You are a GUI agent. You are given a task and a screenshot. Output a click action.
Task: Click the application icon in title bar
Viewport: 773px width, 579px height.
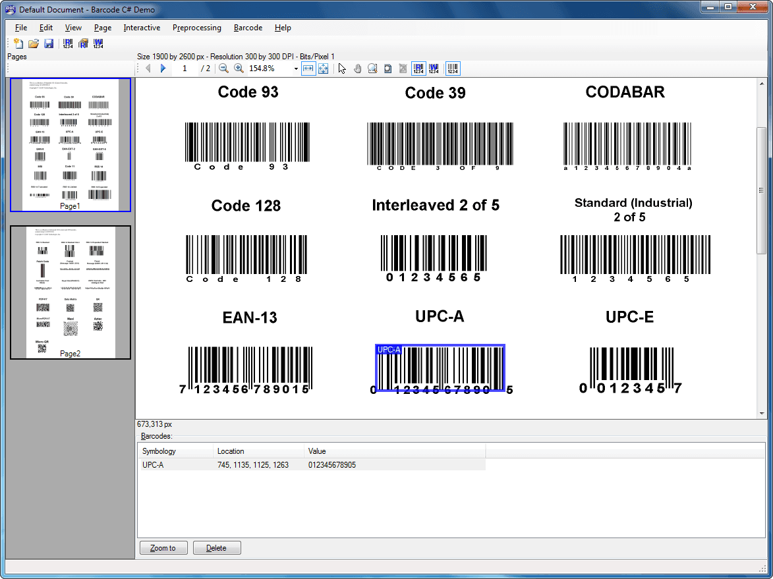coord(11,9)
